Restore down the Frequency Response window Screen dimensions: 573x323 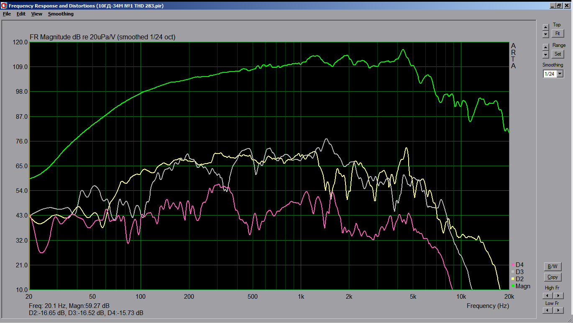coord(559,6)
